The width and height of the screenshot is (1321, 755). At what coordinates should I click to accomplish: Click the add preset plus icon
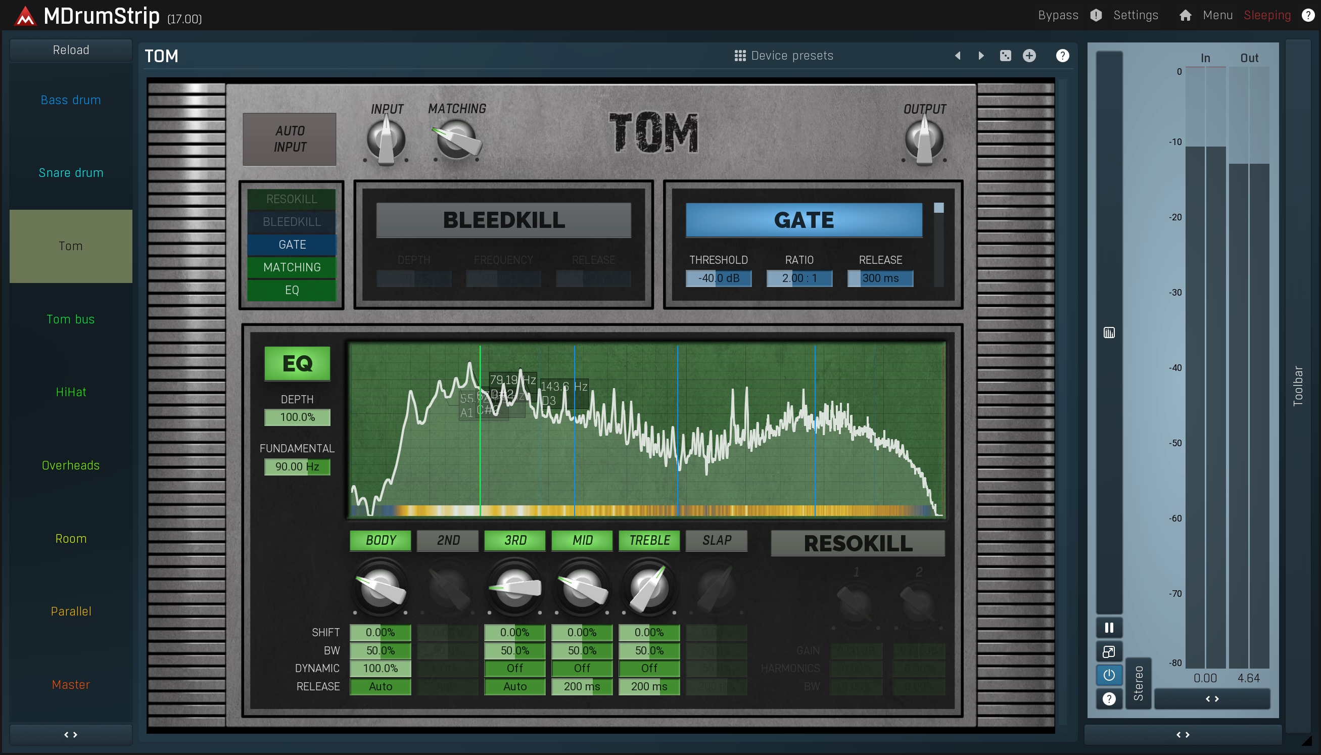coord(1029,56)
